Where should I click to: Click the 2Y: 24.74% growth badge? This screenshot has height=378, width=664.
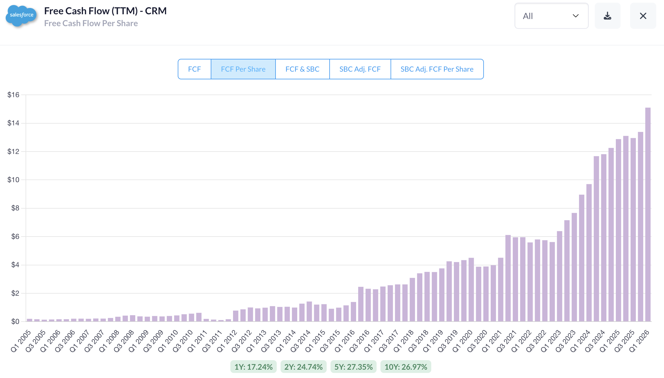(x=303, y=367)
